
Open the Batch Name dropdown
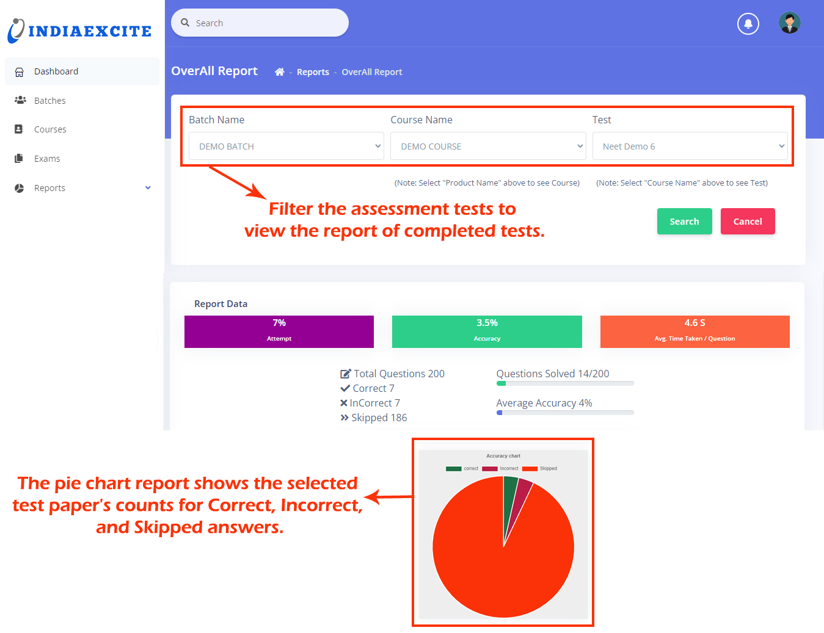coord(286,146)
